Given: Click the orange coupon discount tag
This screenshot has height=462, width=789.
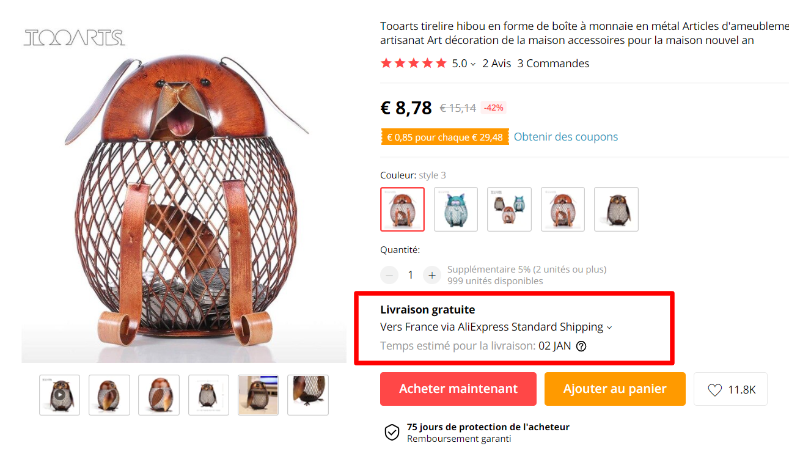Looking at the screenshot, I should pos(444,137).
